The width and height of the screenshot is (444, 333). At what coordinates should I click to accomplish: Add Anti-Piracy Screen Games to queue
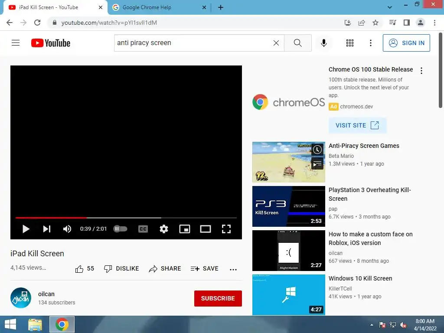317,163
